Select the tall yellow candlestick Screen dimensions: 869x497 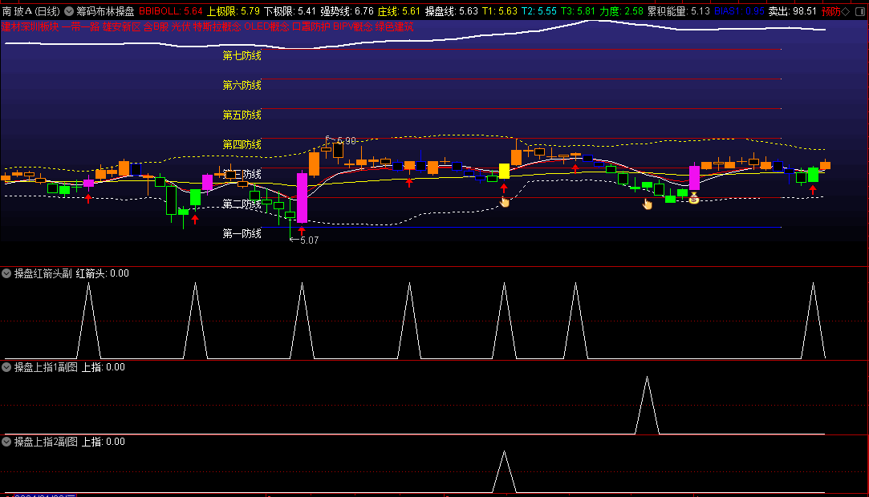tap(504, 171)
